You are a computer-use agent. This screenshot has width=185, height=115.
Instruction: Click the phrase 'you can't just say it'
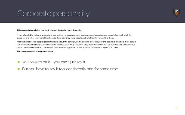69,62
